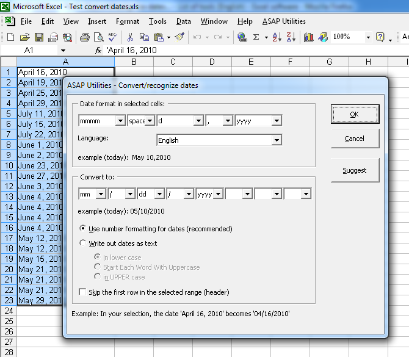The image size is (409, 357).
Task: Open the Zoom 100% dropdown
Action: tap(368, 37)
